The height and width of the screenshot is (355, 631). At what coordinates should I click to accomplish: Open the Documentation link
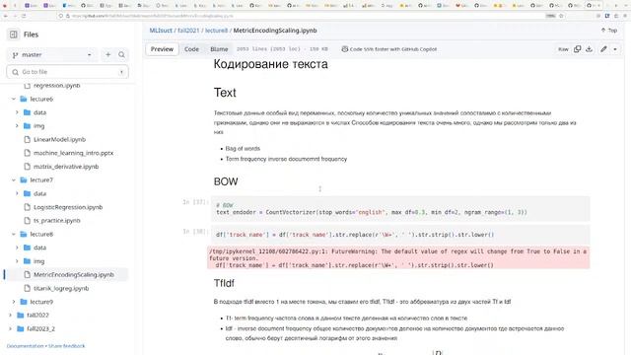[25, 346]
